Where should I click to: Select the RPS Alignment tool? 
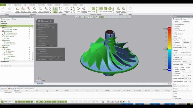29,10
